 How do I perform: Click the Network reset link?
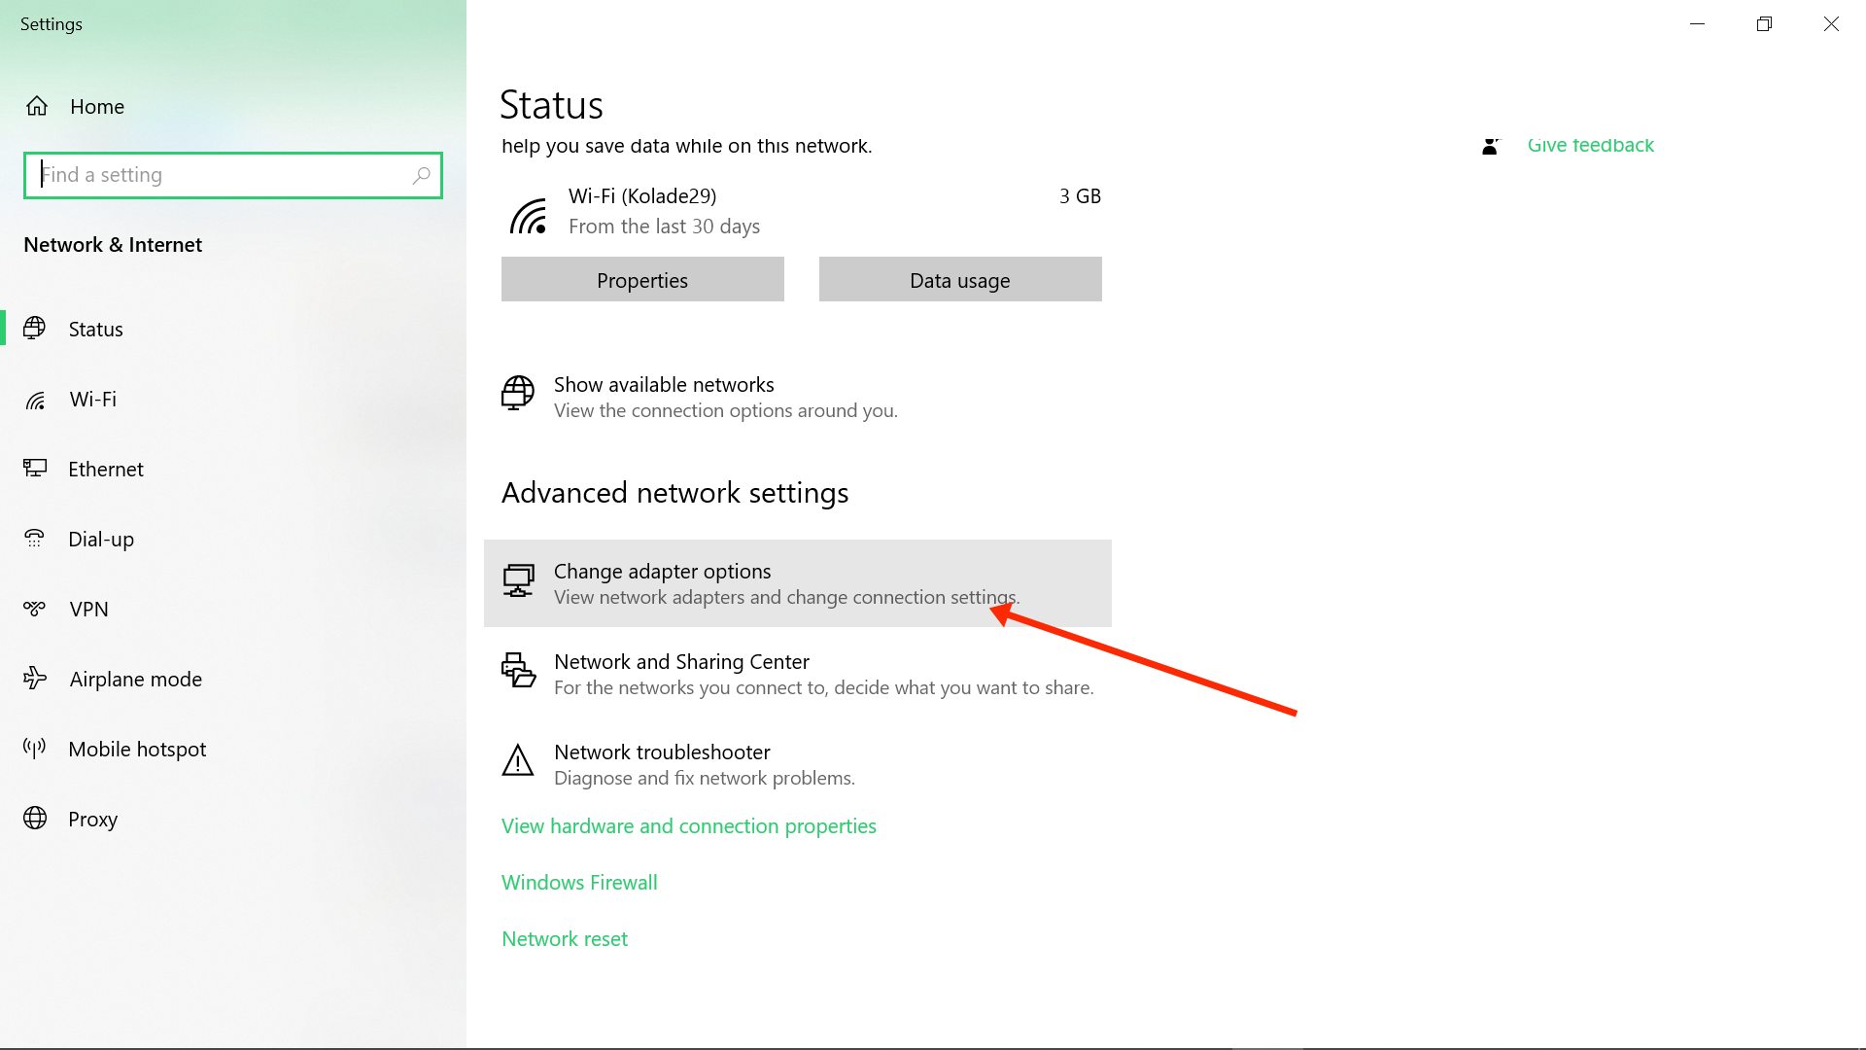[565, 939]
